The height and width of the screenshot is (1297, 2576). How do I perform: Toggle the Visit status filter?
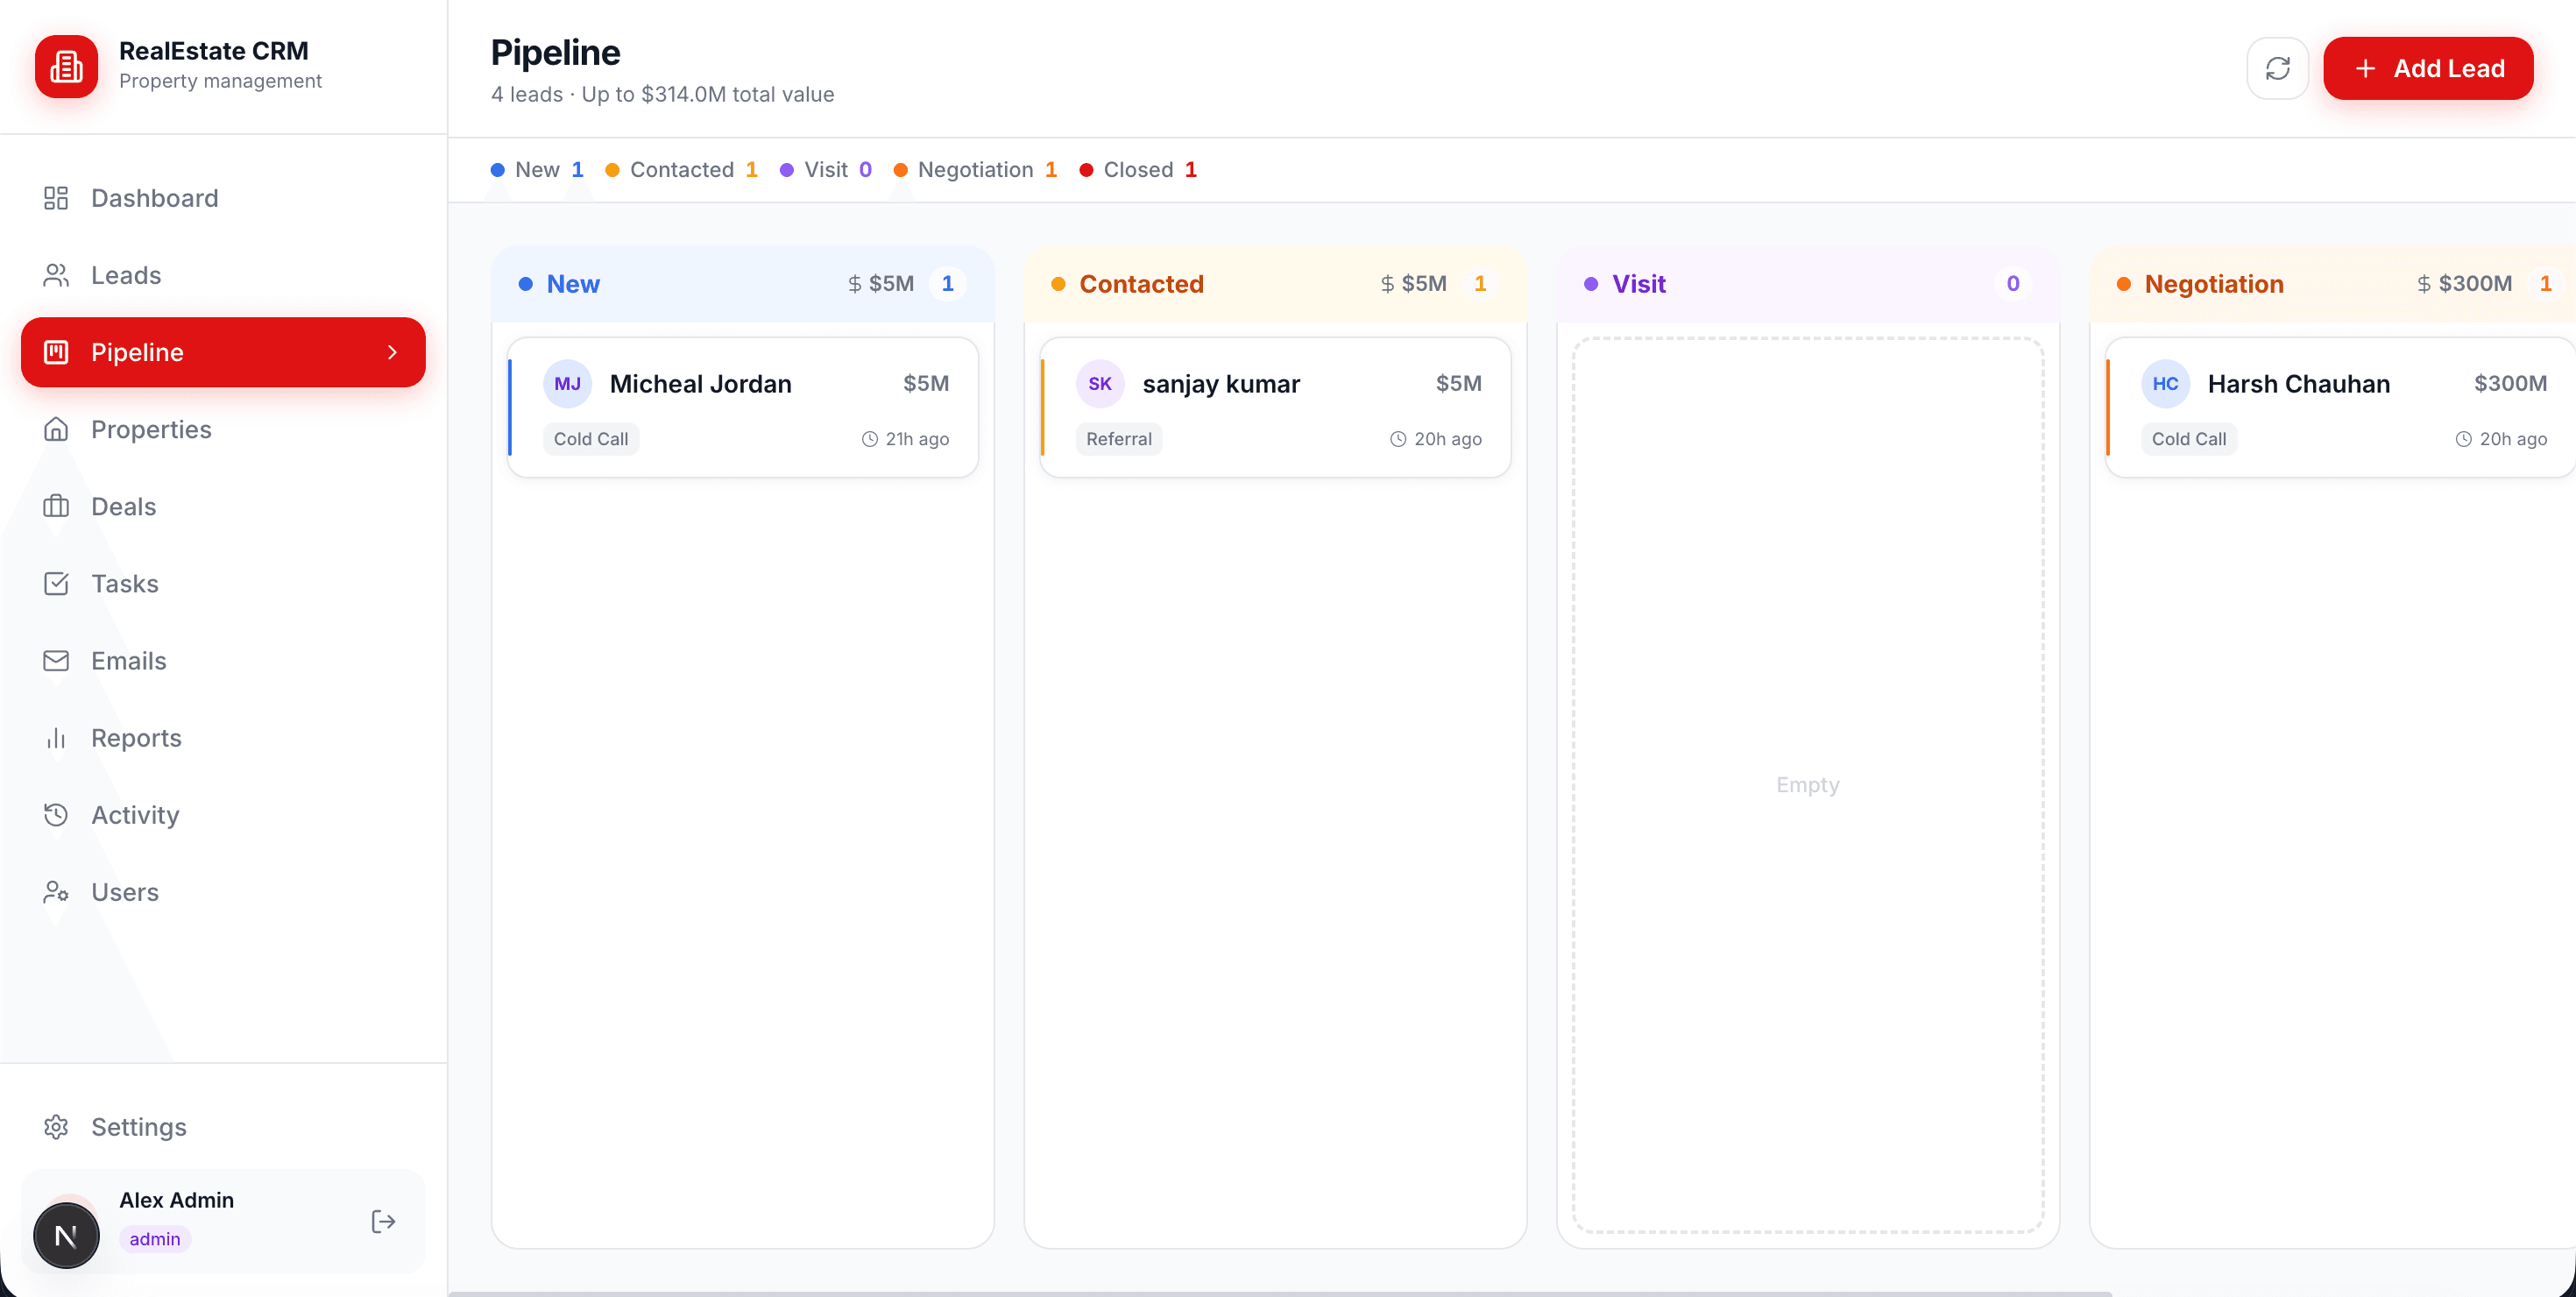click(826, 170)
